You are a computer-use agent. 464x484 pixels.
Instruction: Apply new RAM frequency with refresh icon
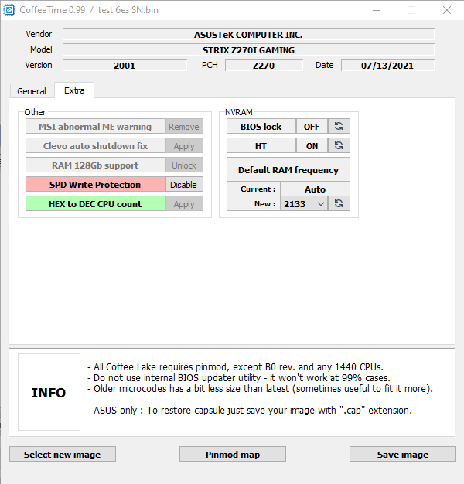[339, 203]
